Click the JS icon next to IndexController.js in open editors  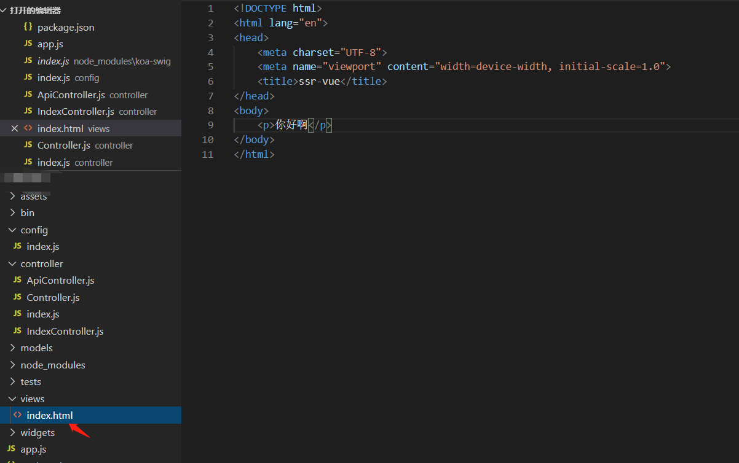pos(28,111)
